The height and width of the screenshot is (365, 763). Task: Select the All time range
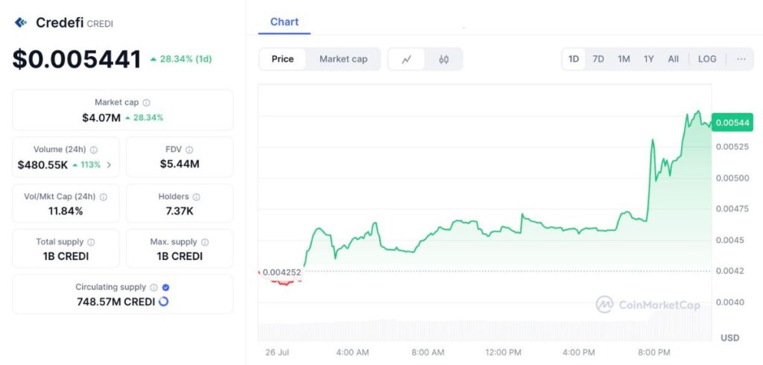[x=673, y=60]
